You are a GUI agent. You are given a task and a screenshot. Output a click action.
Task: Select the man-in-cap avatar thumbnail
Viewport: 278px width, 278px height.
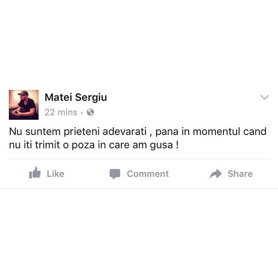[x=24, y=105]
